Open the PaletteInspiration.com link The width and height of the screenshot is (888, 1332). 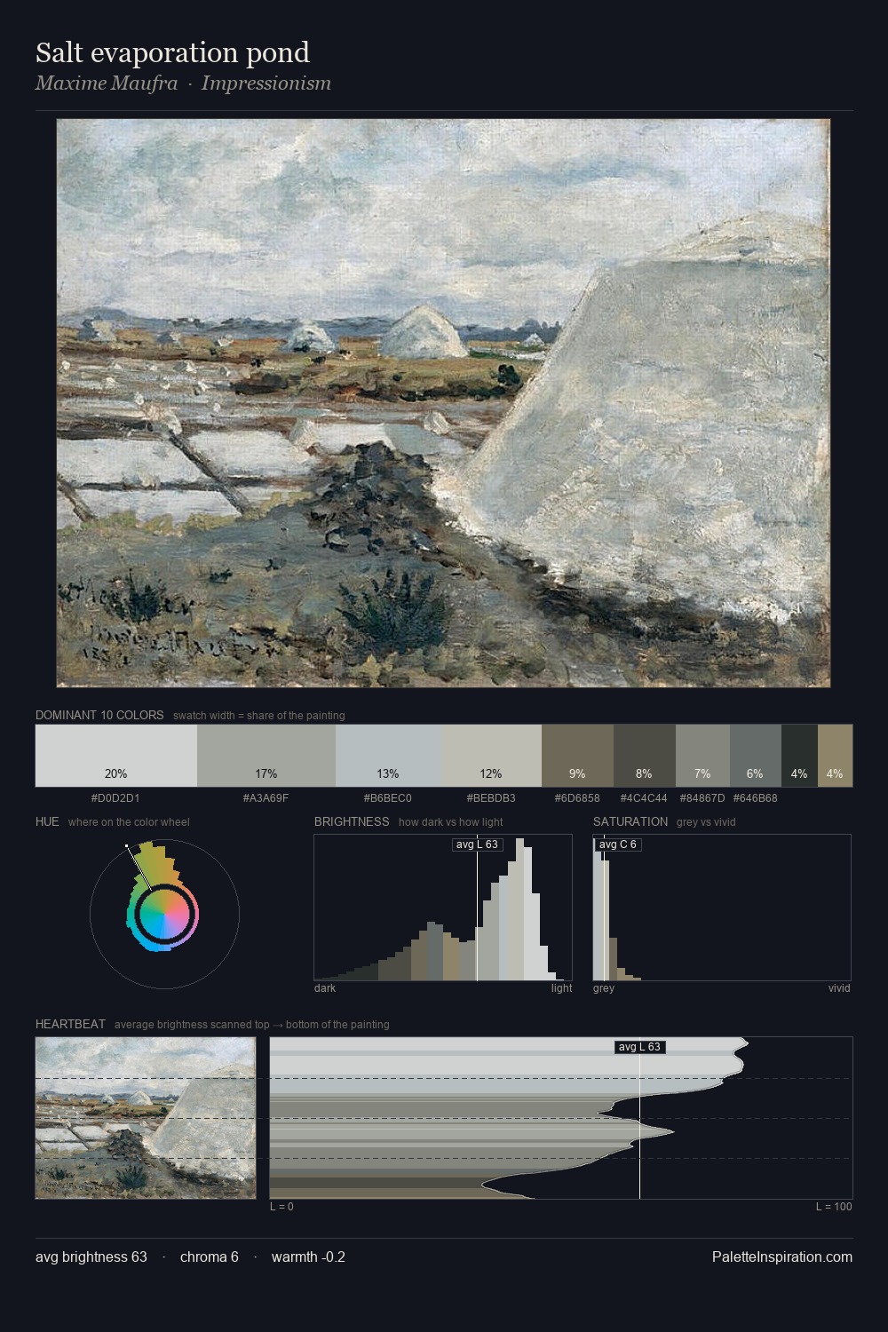[x=782, y=1257]
